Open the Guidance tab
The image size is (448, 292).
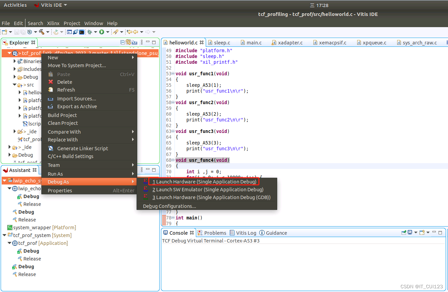coord(273,233)
